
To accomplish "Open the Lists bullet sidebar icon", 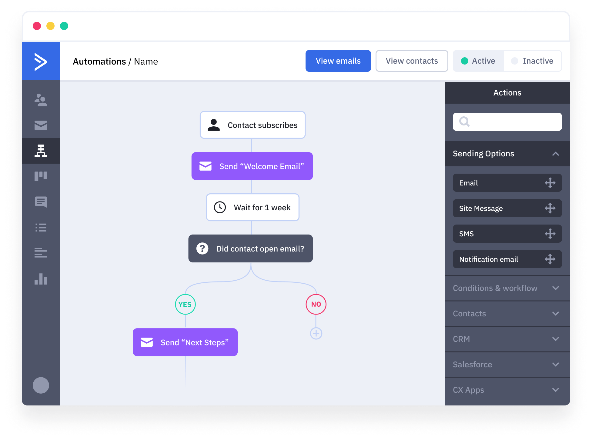I will (x=41, y=227).
